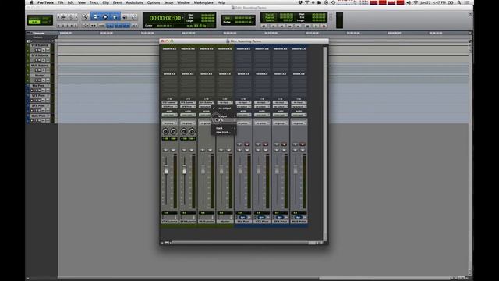Toggle input monitoring on Mix Print
Viewport: 499px width, 281px height.
click(239, 144)
